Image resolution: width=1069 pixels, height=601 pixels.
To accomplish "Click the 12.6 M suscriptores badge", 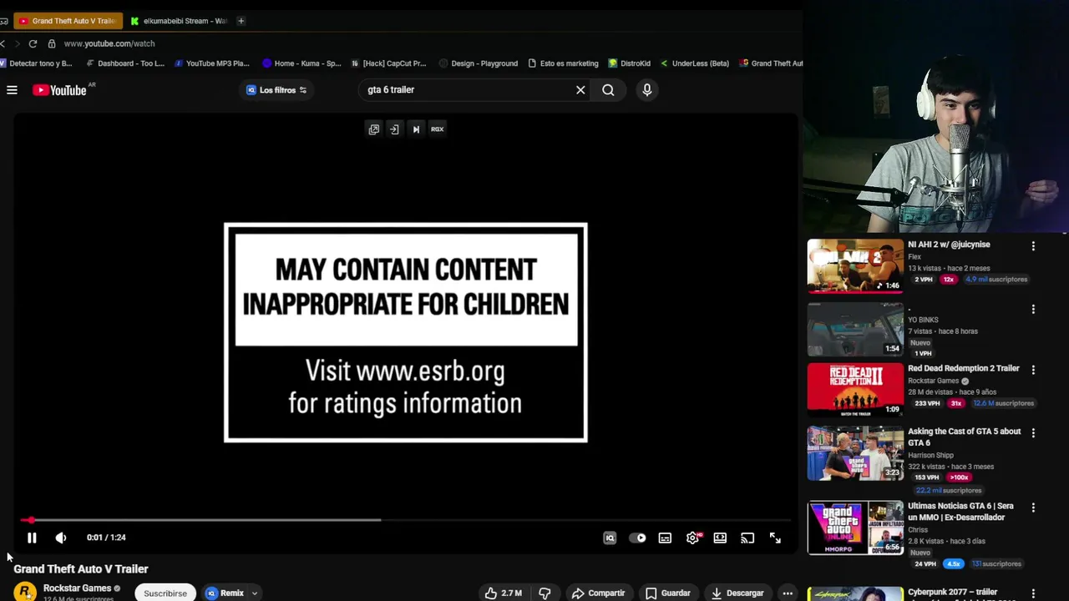I will point(1003,403).
